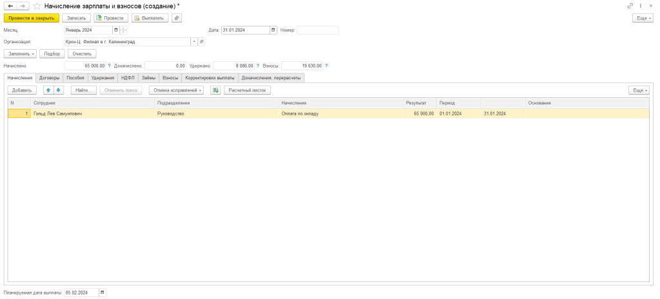Viewport: 660px width, 299px height.
Task: Open the Отмена исправлений dropdown
Action: (176, 90)
